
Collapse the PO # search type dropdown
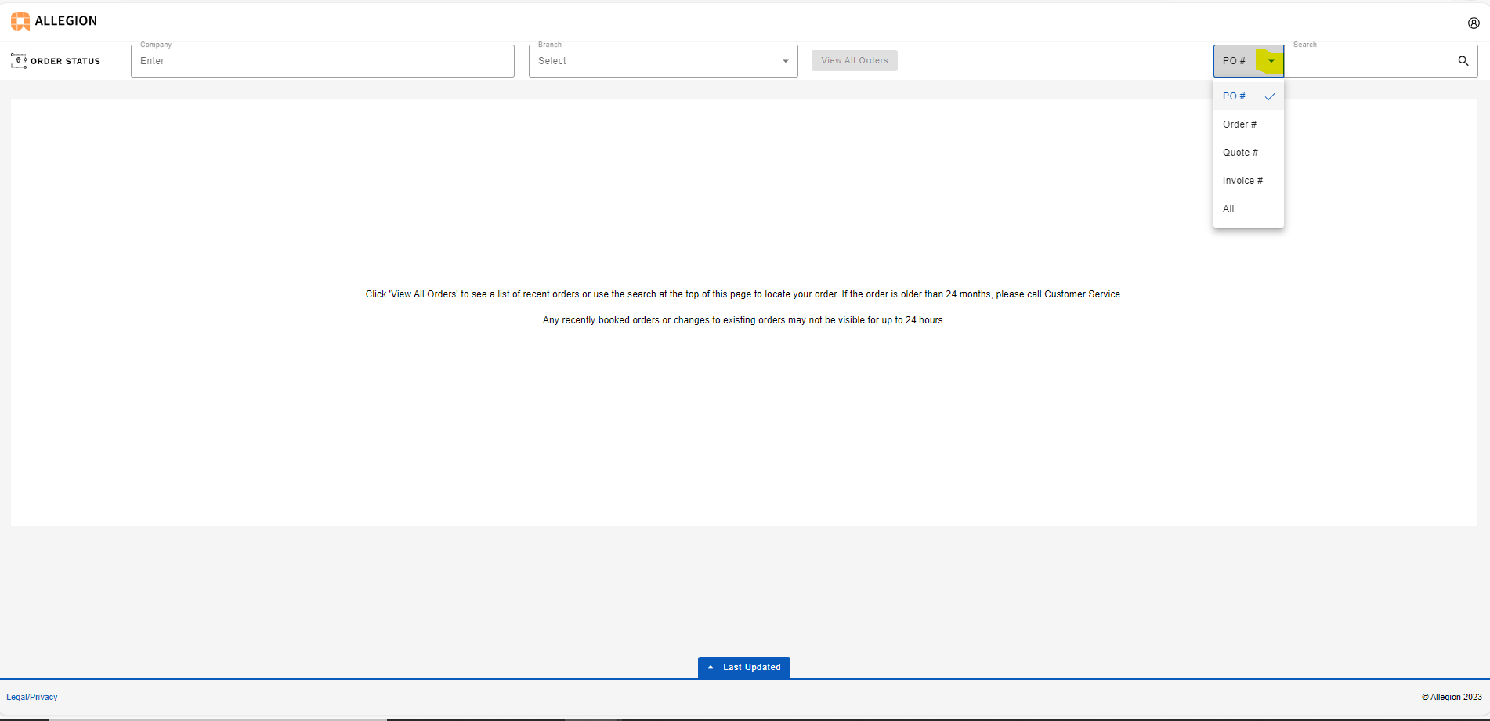click(x=1249, y=61)
